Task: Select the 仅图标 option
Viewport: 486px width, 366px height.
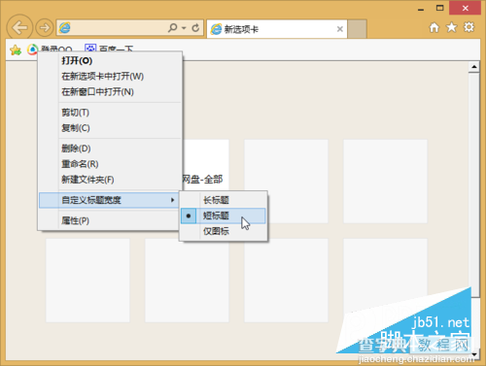Action: (x=224, y=231)
